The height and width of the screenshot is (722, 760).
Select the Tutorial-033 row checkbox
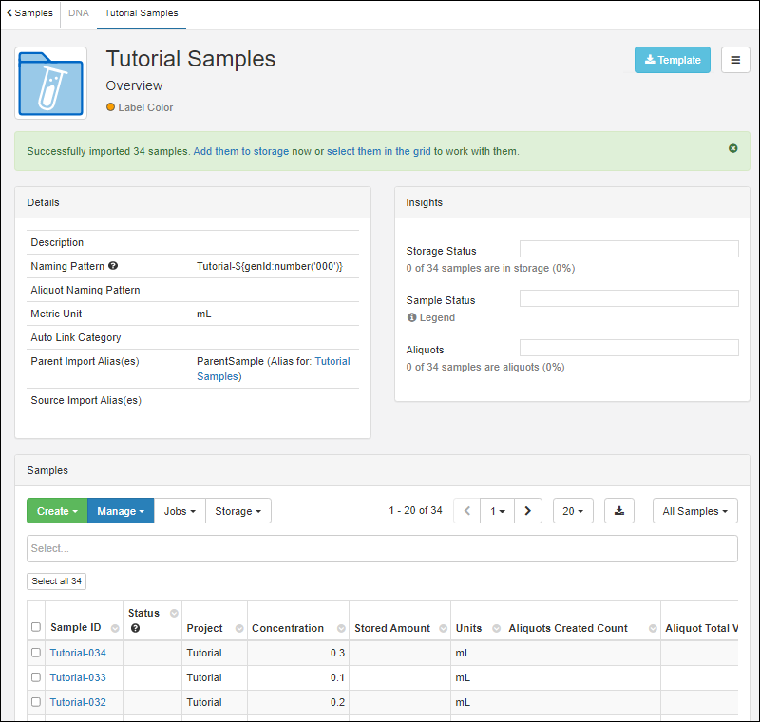[x=36, y=677]
